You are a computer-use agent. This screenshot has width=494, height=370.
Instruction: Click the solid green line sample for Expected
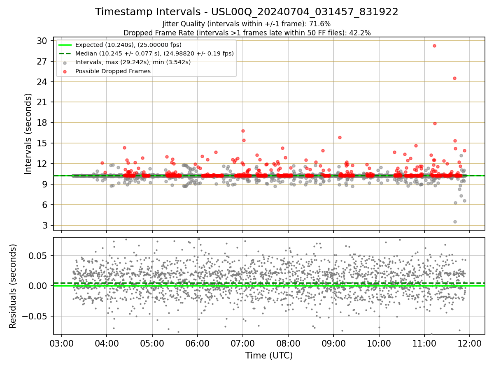65,45
